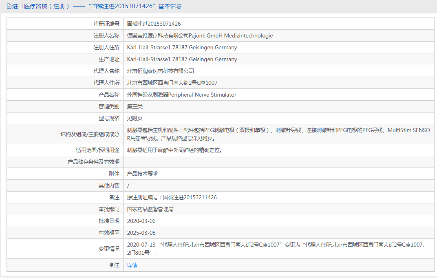Click the 见附页 model specification value
Viewport: 437px width, 278px height.
click(135, 118)
